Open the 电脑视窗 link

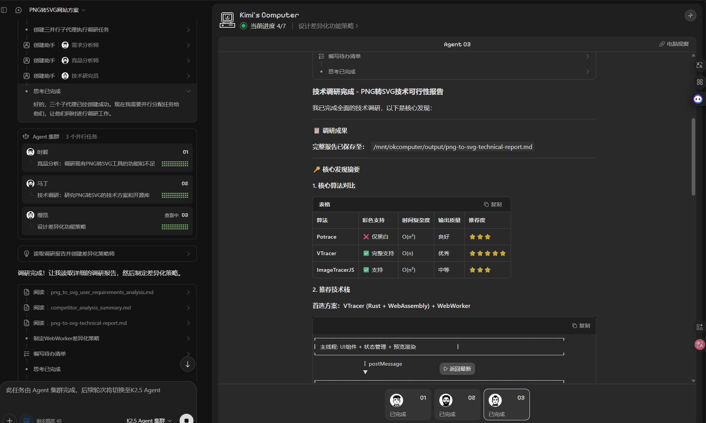click(674, 44)
